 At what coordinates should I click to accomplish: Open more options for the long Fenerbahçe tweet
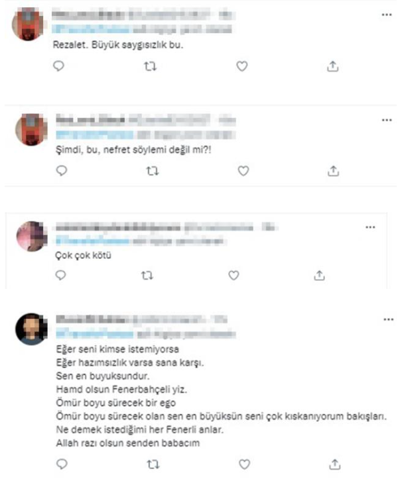tap(389, 319)
